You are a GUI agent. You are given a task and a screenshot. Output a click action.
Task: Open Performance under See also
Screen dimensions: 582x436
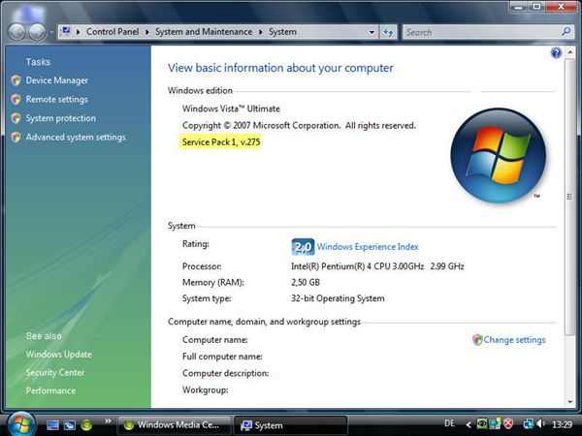pyautogui.click(x=50, y=390)
